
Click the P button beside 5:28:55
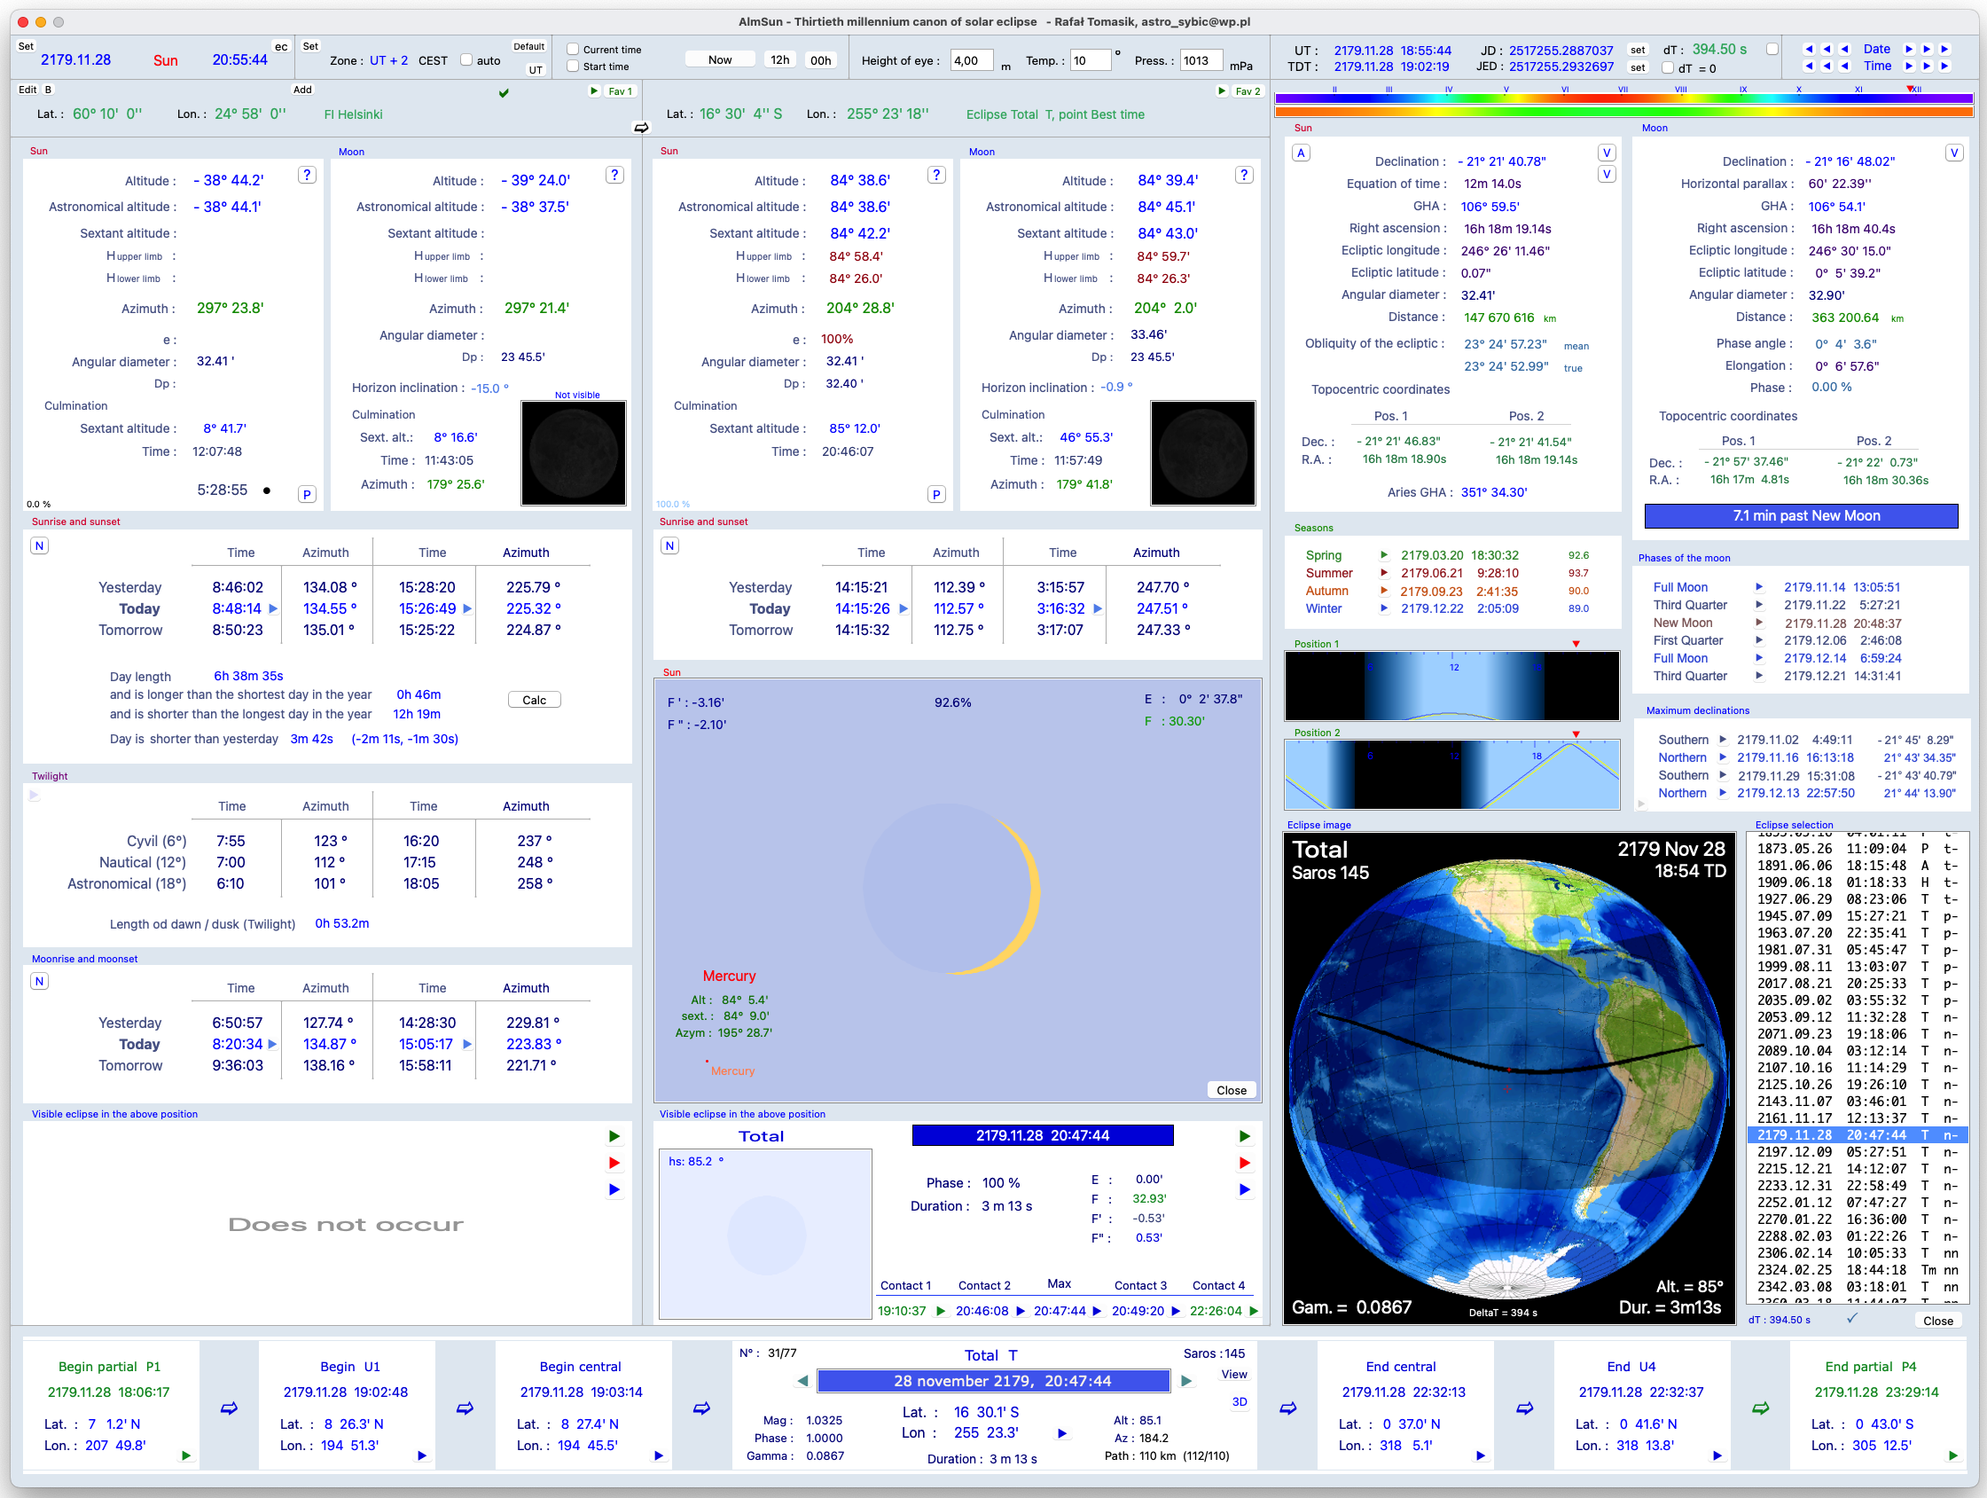click(307, 494)
